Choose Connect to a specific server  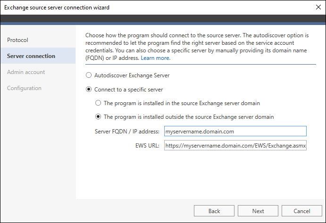tap(88, 89)
